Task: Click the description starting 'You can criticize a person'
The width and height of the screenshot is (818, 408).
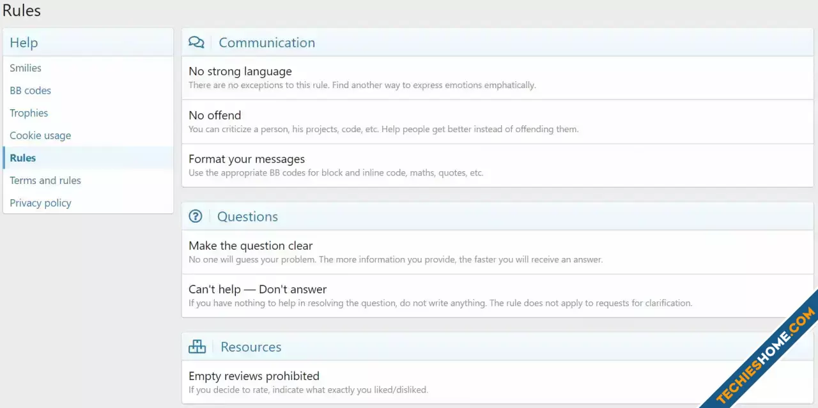Action: tap(383, 129)
